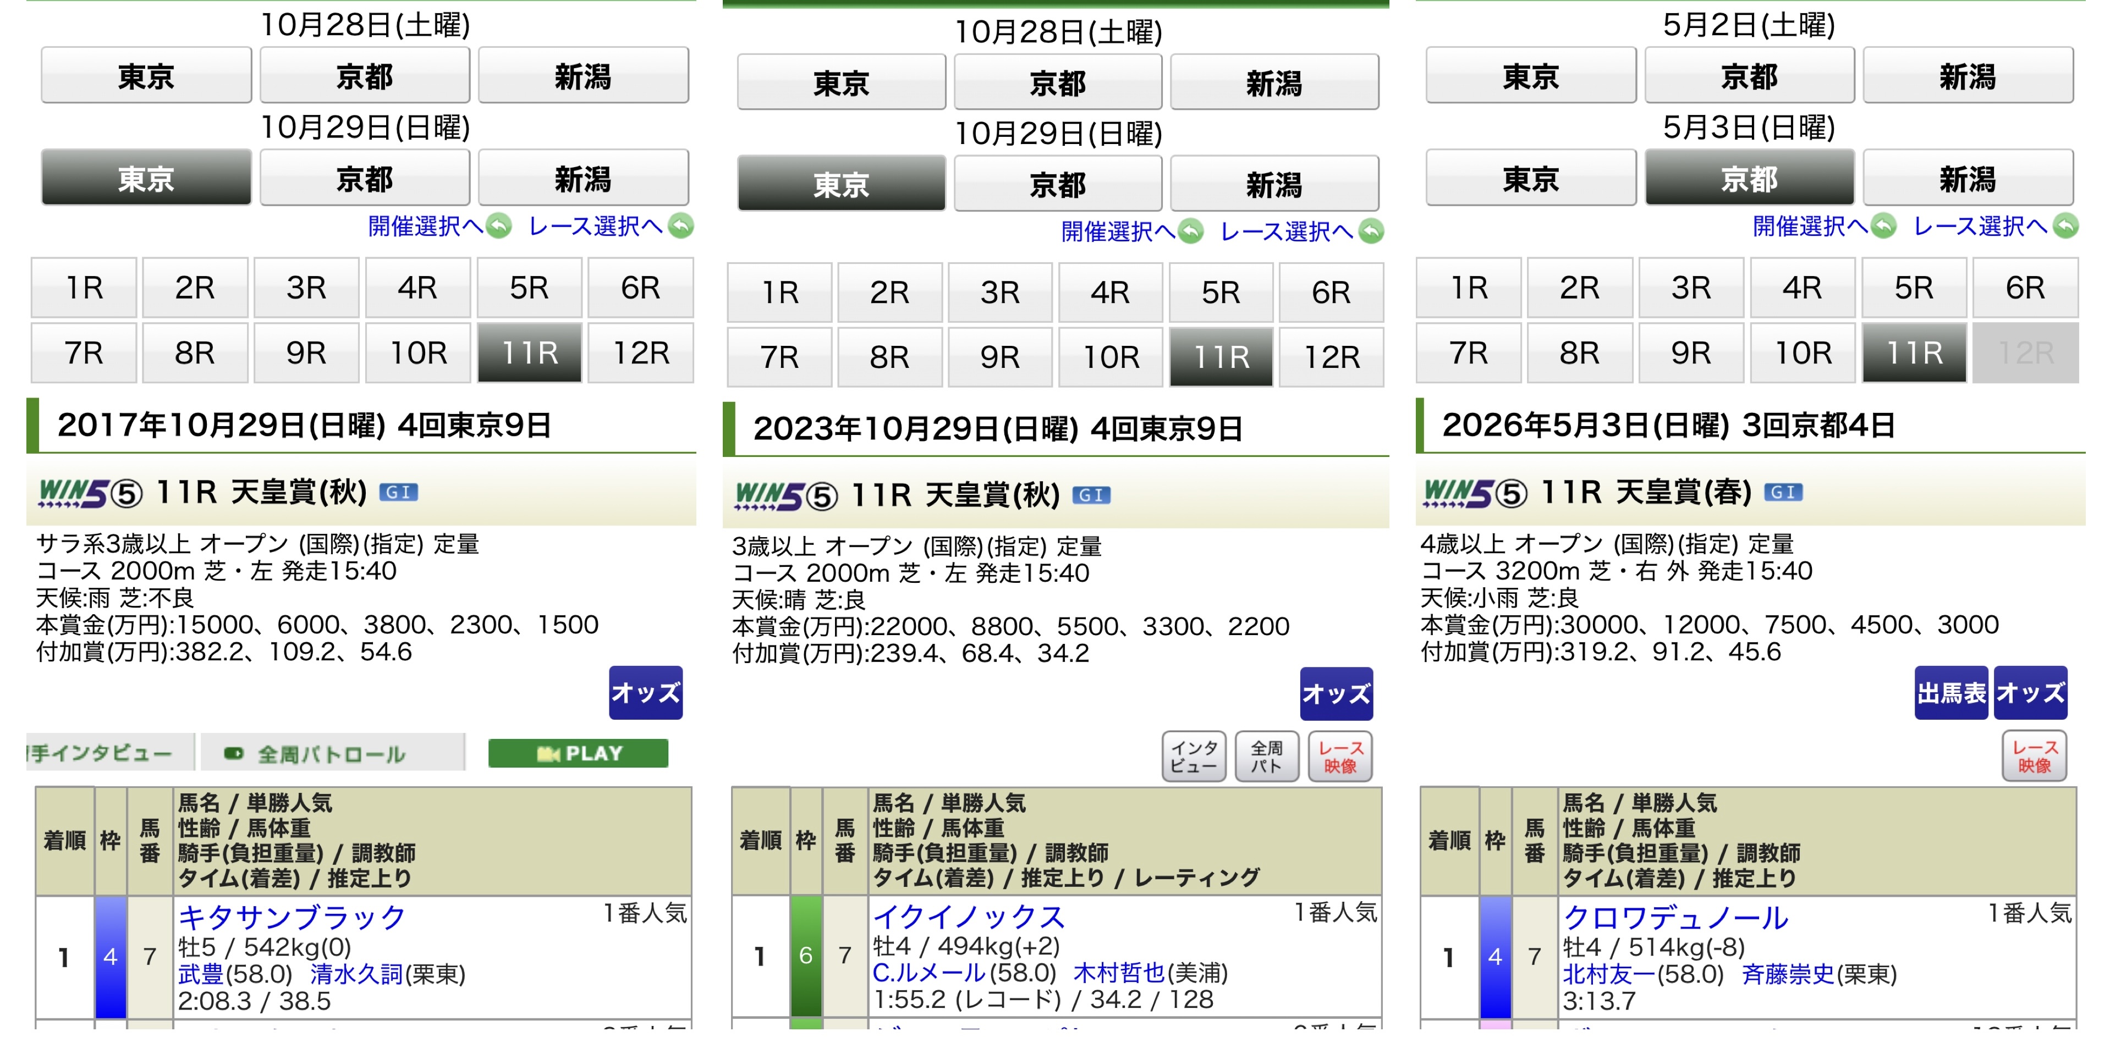Image resolution: width=2110 pixels, height=1037 pixels.
Task: Open trainer link 斉藤崇史
Action: point(1787,974)
